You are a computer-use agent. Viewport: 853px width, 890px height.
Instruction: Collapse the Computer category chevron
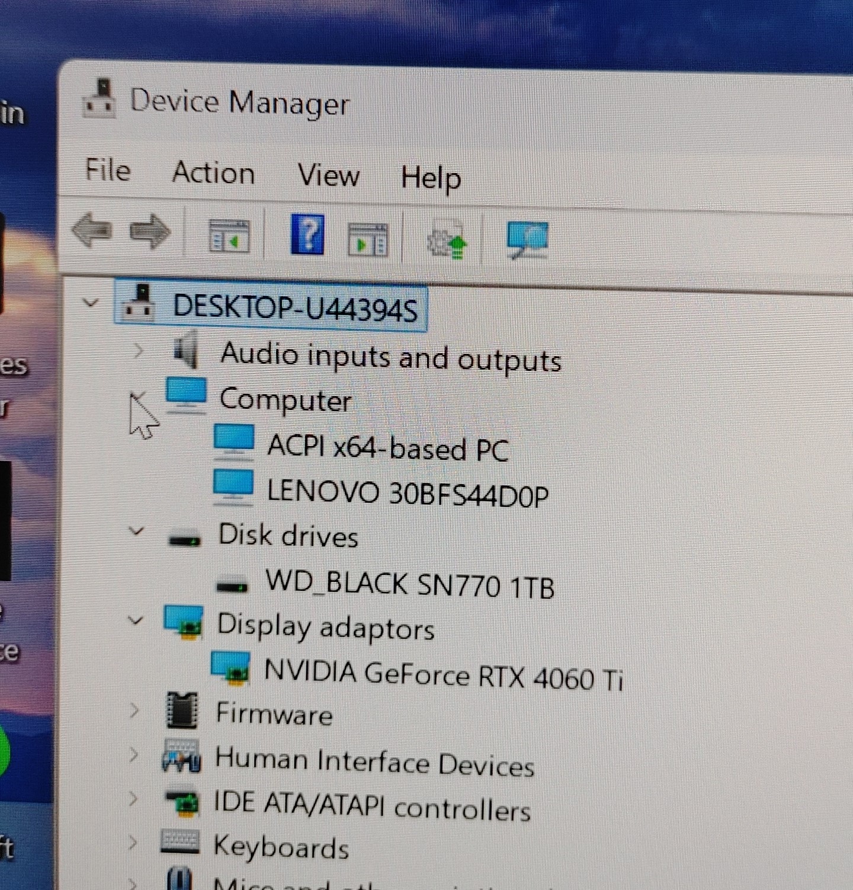[137, 396]
